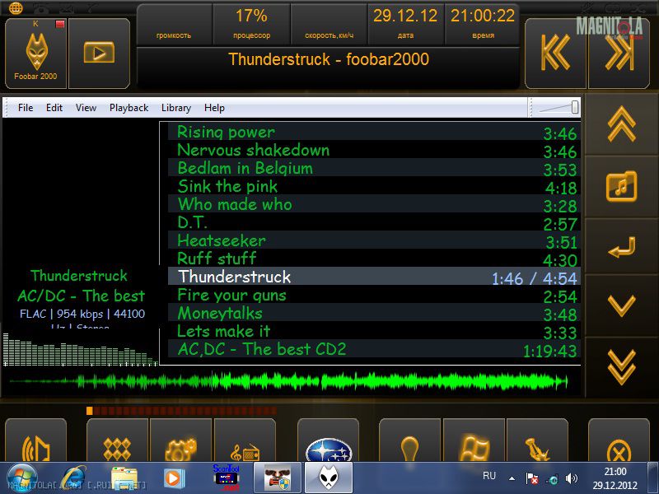
Task: Show hidden system tray icons
Action: (512, 478)
